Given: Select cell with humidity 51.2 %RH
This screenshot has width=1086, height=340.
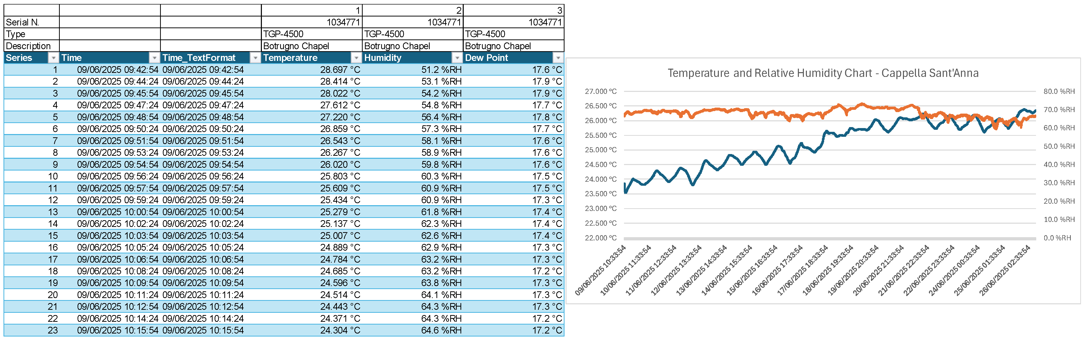Looking at the screenshot, I should coord(412,69).
